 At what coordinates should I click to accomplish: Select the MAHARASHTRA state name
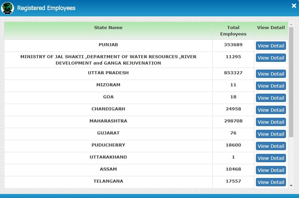coord(108,121)
